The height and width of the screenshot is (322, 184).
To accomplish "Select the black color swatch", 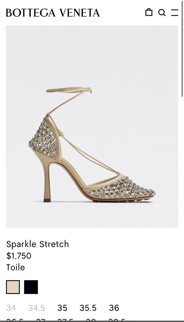I will [x=31, y=287].
